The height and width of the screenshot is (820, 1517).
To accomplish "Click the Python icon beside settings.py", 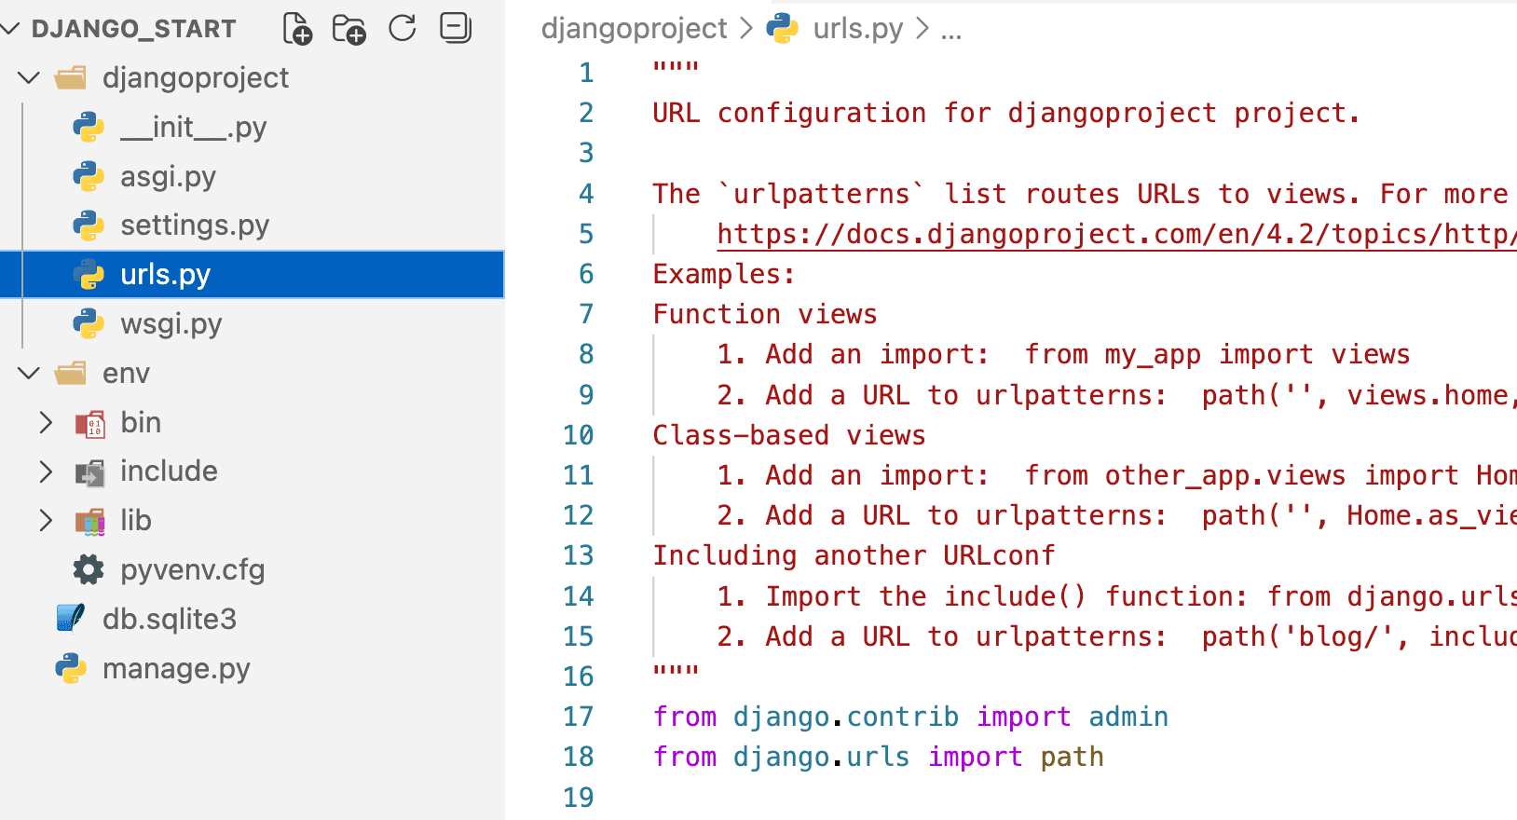I will click(89, 225).
